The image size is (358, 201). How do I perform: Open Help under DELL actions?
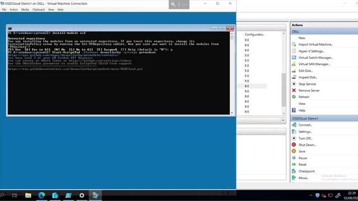[302, 111]
